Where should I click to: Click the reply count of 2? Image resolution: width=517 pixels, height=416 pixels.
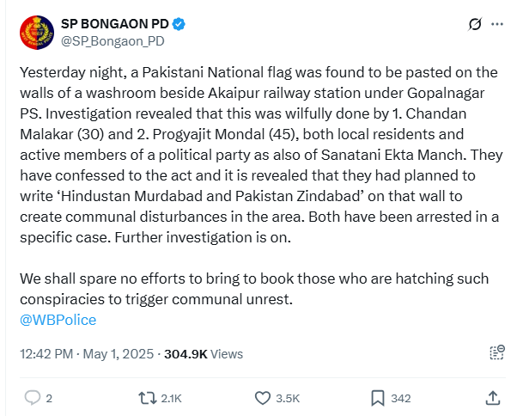click(49, 399)
